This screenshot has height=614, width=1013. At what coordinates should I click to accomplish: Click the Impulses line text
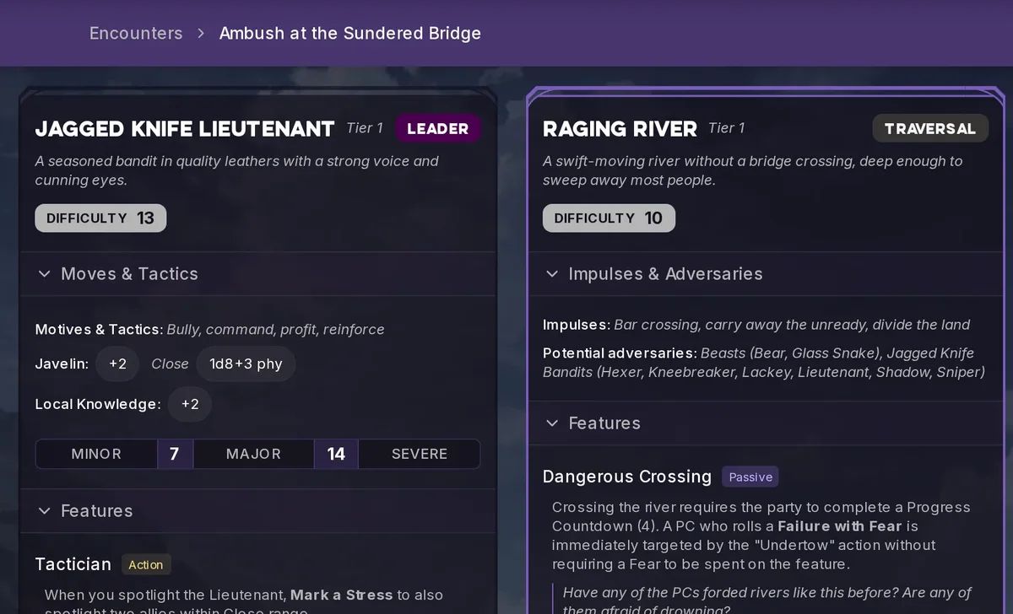tap(756, 325)
